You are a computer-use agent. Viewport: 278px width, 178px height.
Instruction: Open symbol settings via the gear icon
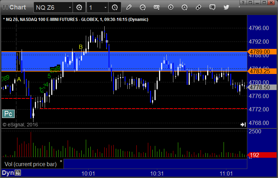(x=79, y=7)
